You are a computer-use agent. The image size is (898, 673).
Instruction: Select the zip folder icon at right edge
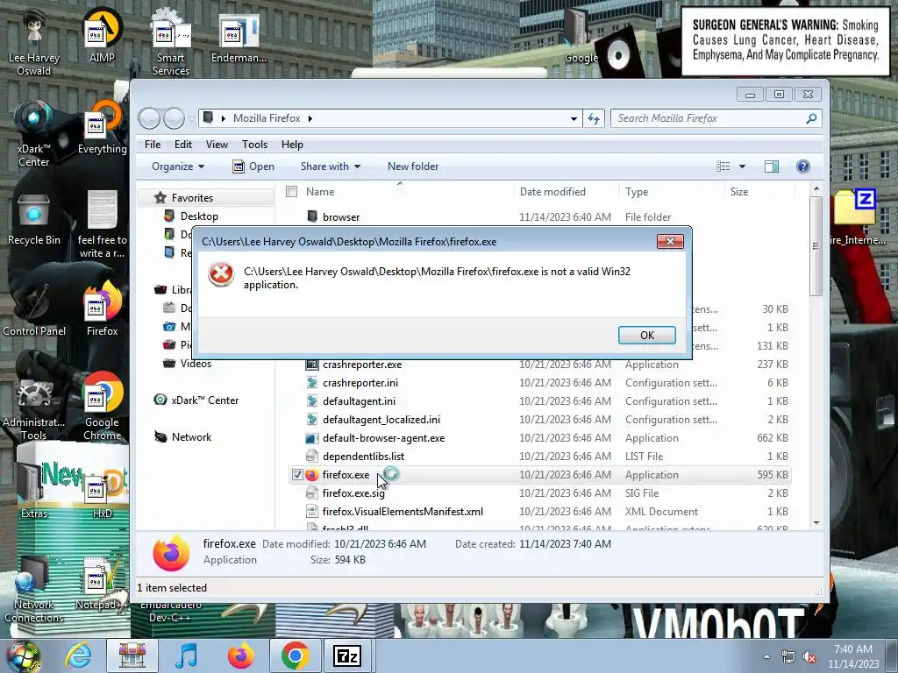point(856,217)
